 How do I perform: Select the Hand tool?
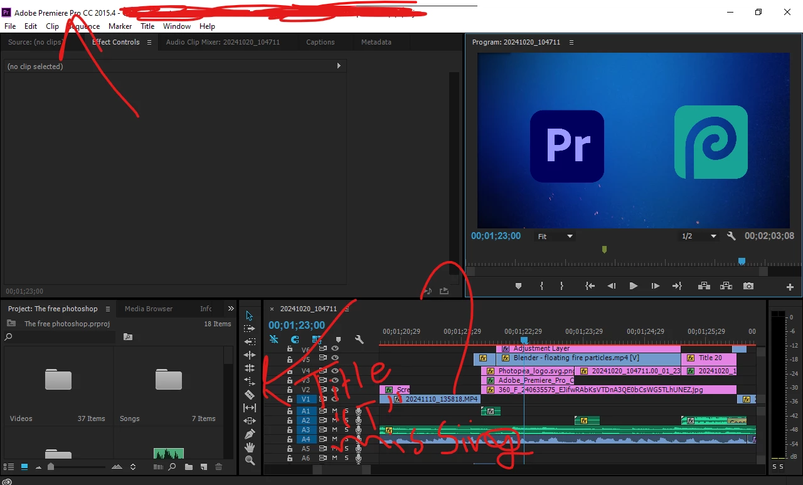[x=250, y=447]
